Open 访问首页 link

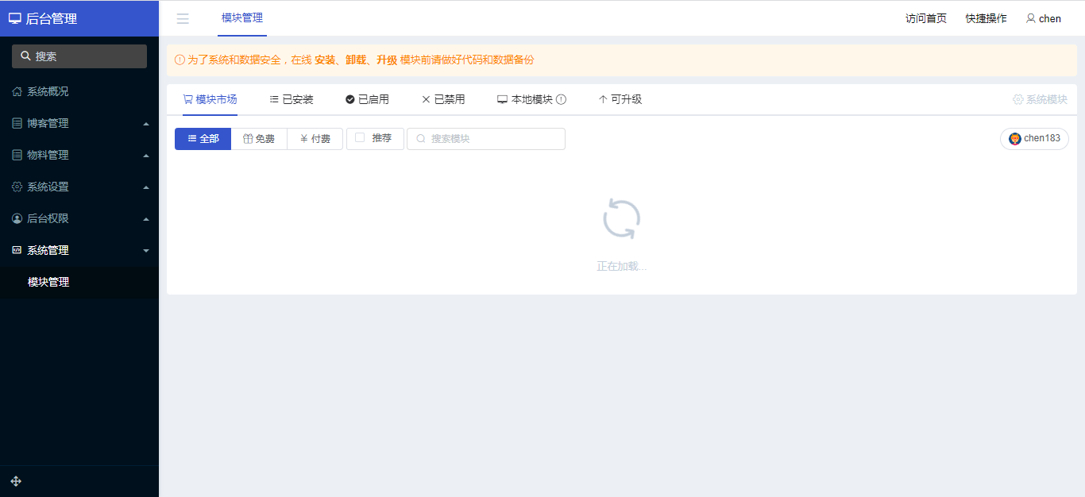[x=926, y=18]
